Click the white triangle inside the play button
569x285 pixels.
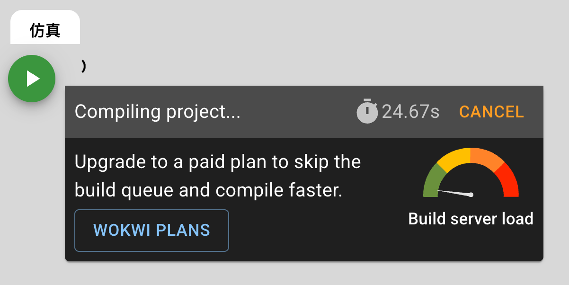(x=32, y=79)
